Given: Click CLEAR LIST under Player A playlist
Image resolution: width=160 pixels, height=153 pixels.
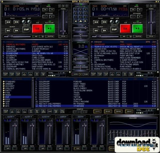Looking at the screenshot, I should click(5, 74).
